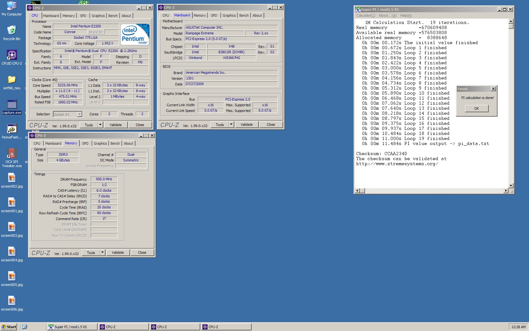Open My Computer desktop icon
Viewport: 529px width, 331px height.
point(12,9)
